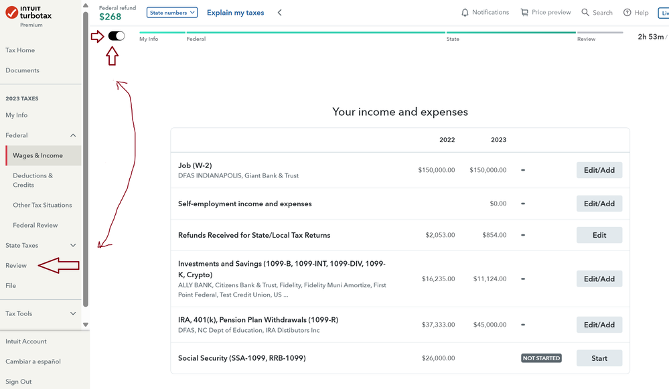Click the 2023 TAXES sidebar heading

tap(21, 98)
